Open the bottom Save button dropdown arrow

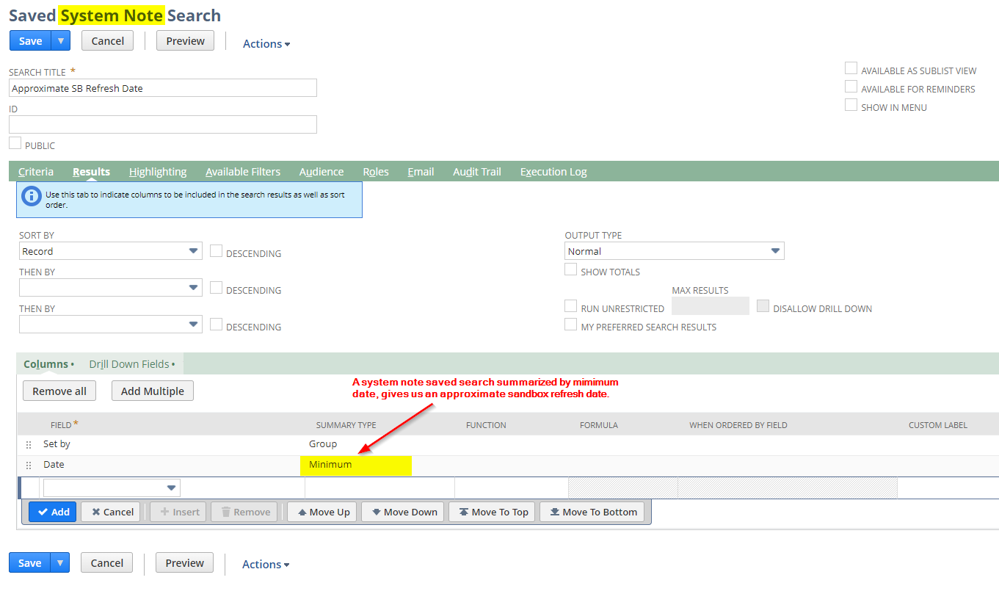click(x=60, y=563)
